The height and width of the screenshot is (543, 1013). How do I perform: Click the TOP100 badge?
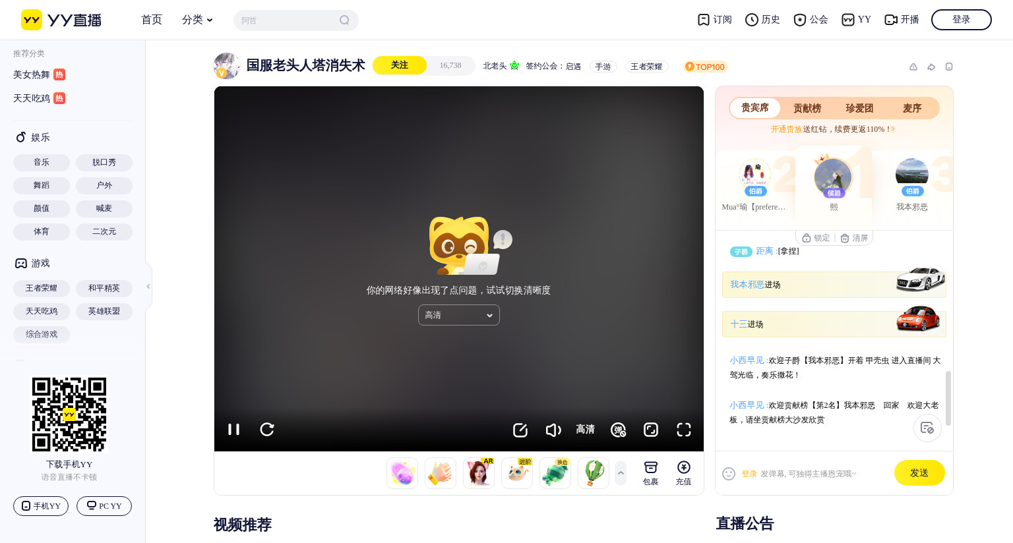click(705, 67)
